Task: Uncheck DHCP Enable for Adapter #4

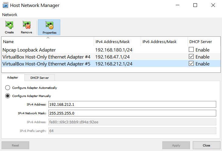Action: 191,57
